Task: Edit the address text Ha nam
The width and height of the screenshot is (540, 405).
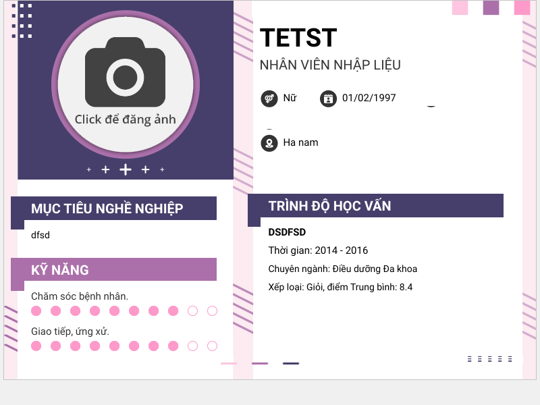Action: pyautogui.click(x=300, y=142)
